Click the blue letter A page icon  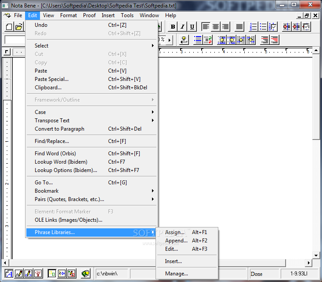point(9,274)
